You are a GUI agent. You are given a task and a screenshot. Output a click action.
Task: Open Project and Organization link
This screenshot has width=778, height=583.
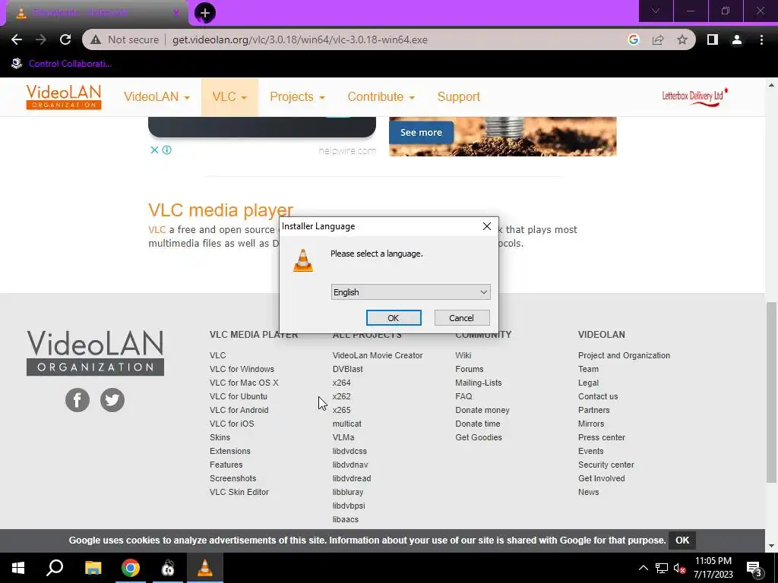pyautogui.click(x=624, y=355)
